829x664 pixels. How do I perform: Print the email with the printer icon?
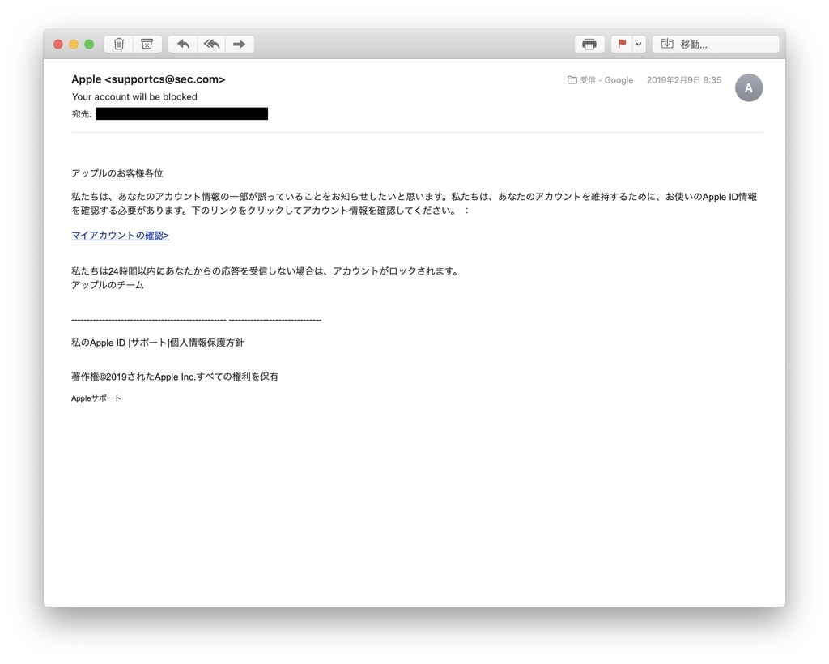pyautogui.click(x=589, y=45)
